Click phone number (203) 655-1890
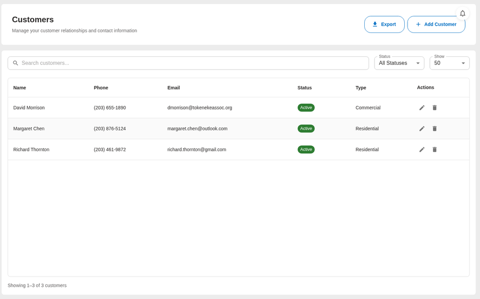The height and width of the screenshot is (299, 480). point(109,107)
